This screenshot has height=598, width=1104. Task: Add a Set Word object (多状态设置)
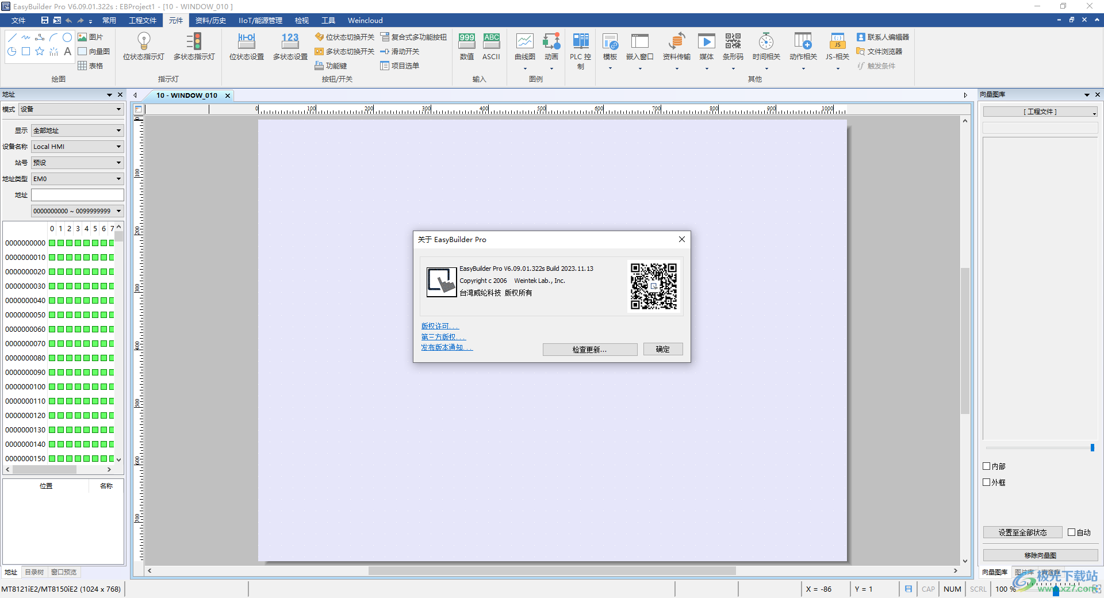pyautogui.click(x=290, y=47)
